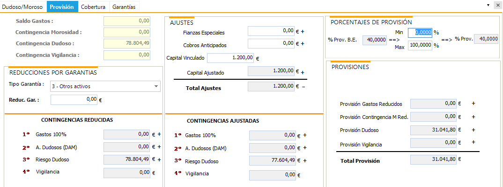Click the Max percentage field
This screenshot has width=503, height=187.
420,45
